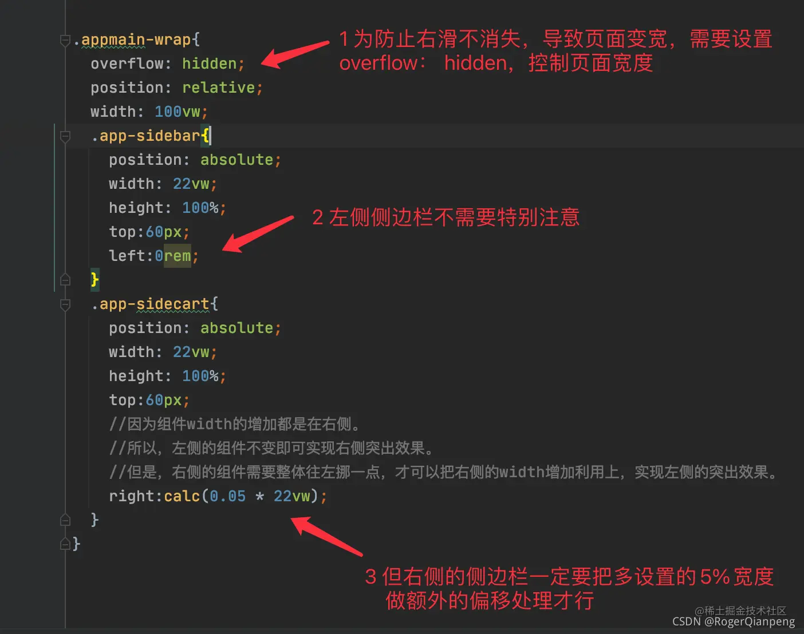Collapse the .app-sidecart block fold marker
Image resolution: width=804 pixels, height=634 pixels.
coord(65,304)
